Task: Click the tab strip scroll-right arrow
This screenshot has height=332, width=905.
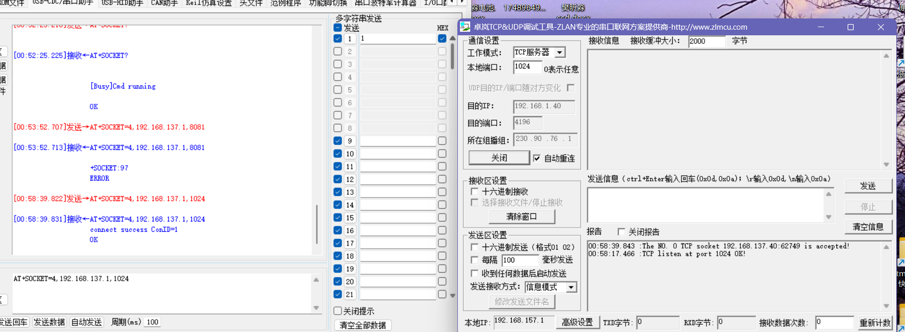Action: tap(462, 2)
